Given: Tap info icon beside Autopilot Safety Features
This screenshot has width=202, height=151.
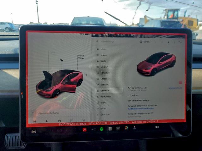Looking at the screenshot, I should pyautogui.click(x=151, y=113).
